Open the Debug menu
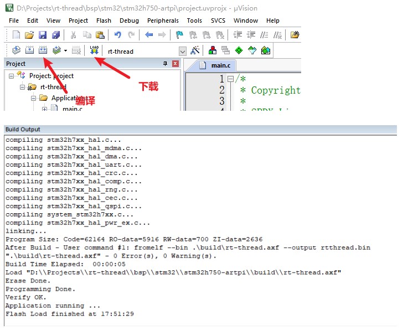The width and height of the screenshot is (408, 329). [129, 20]
